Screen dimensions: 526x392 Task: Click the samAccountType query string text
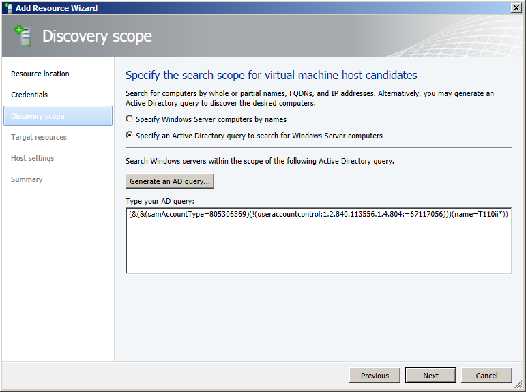pos(318,214)
